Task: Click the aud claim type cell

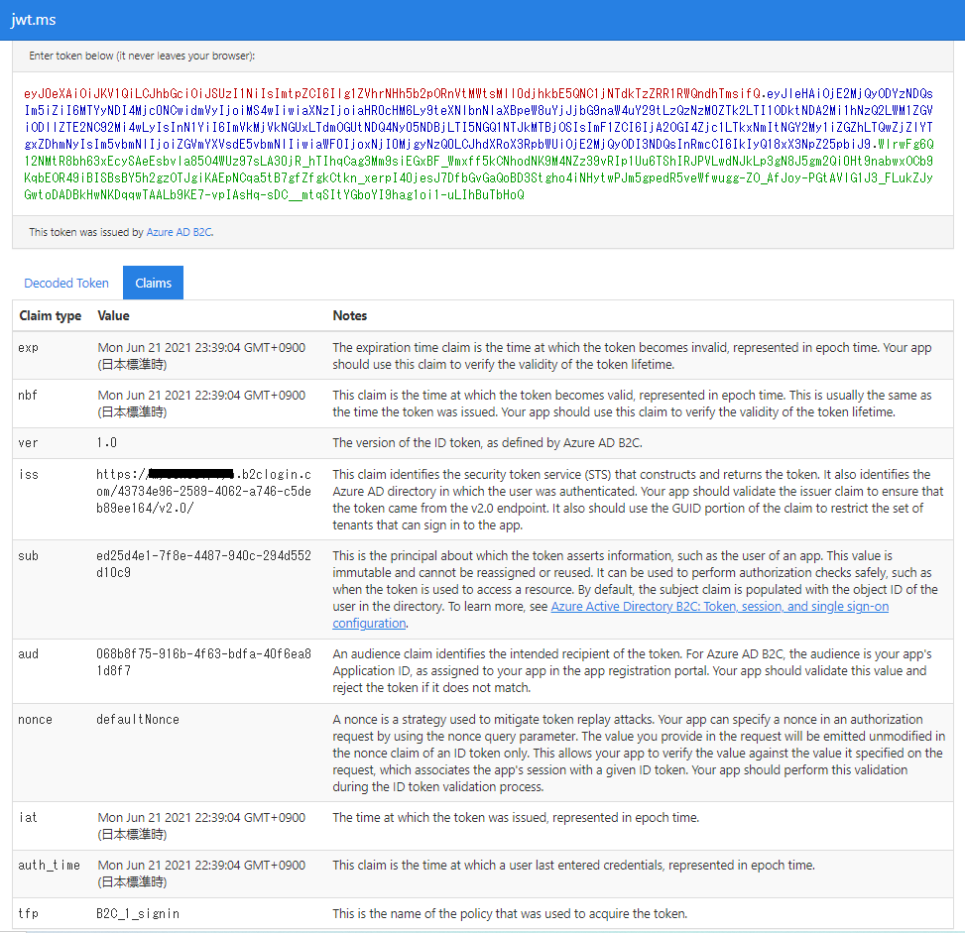Action: coord(29,654)
